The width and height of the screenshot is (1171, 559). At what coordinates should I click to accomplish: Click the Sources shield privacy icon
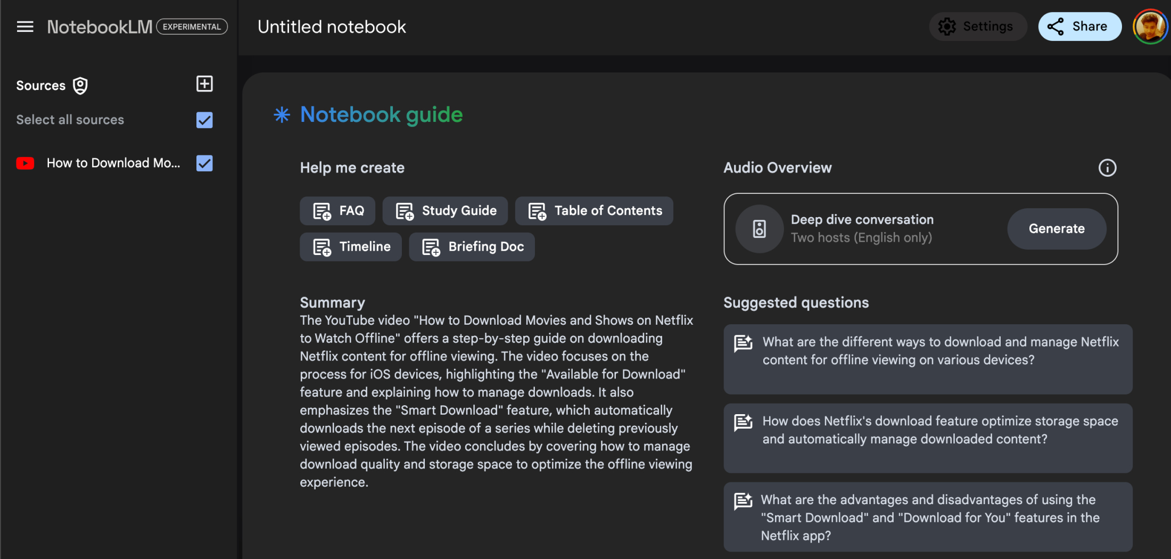pos(80,86)
